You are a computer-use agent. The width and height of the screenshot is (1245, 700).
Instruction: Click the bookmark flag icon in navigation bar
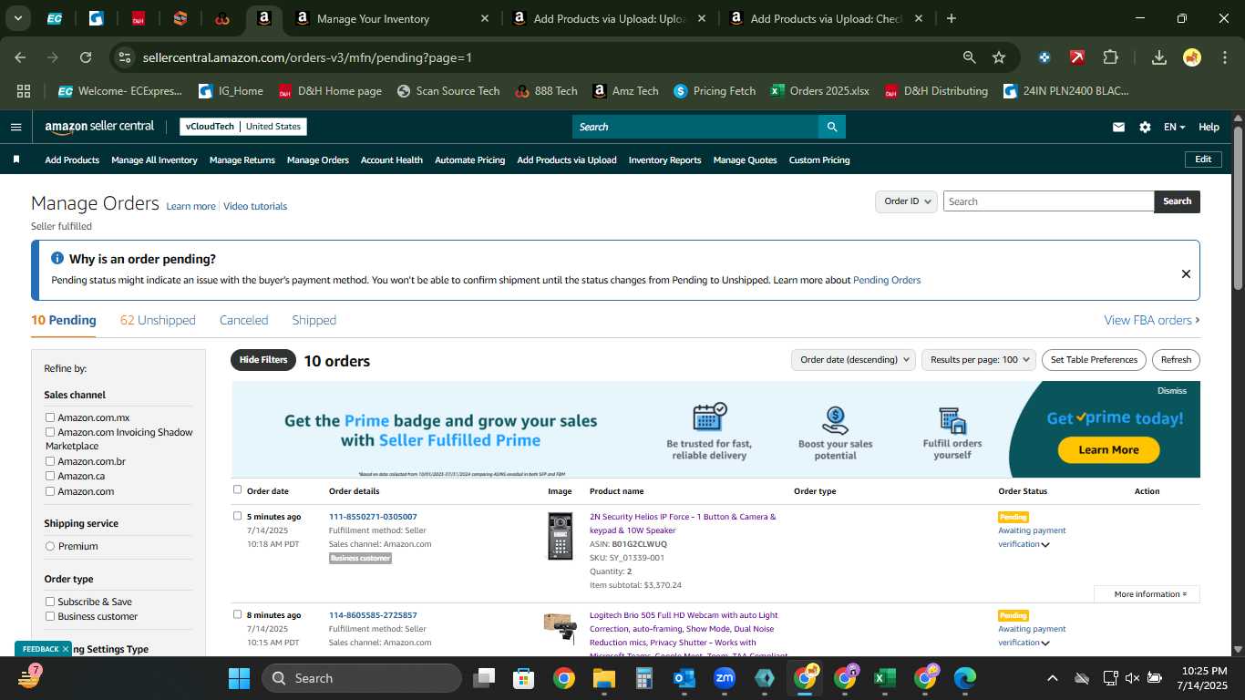(16, 160)
